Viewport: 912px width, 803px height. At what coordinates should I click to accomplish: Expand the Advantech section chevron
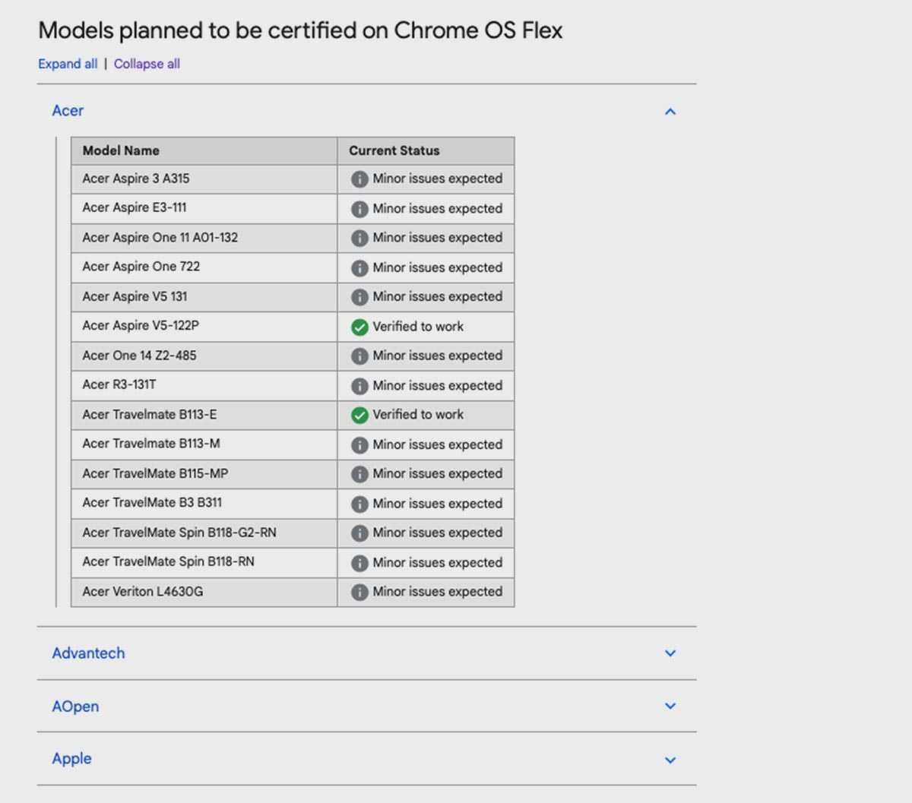[x=670, y=653]
